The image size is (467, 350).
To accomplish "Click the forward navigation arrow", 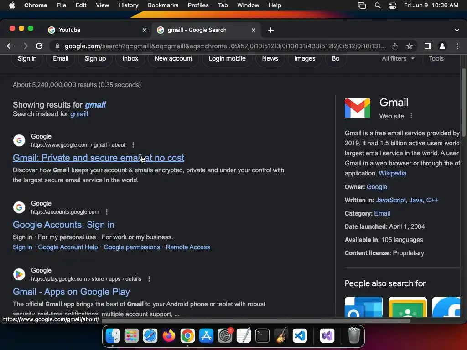I will (x=25, y=46).
